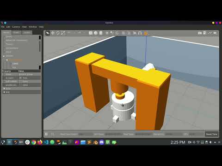Insert a box shape
222x166 pixels.
click(91, 33)
